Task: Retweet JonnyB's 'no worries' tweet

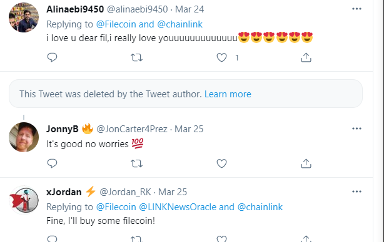Action: 136,163
